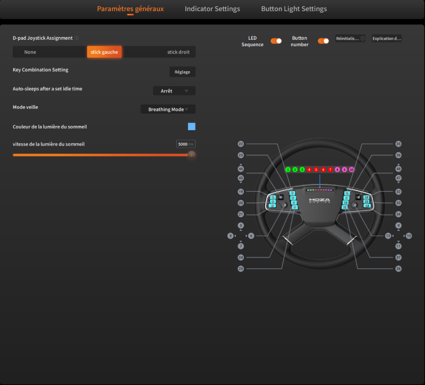Disable the Button number switch
The width and height of the screenshot is (425, 385).
(323, 41)
